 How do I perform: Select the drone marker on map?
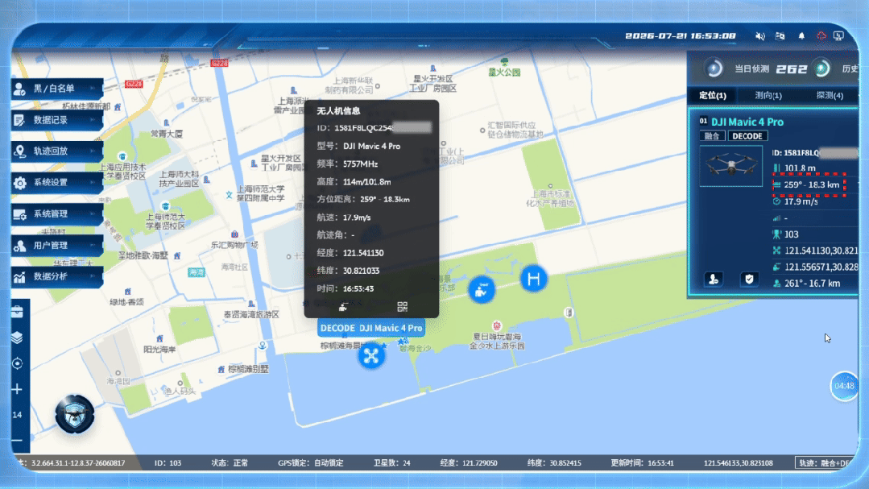point(371,355)
